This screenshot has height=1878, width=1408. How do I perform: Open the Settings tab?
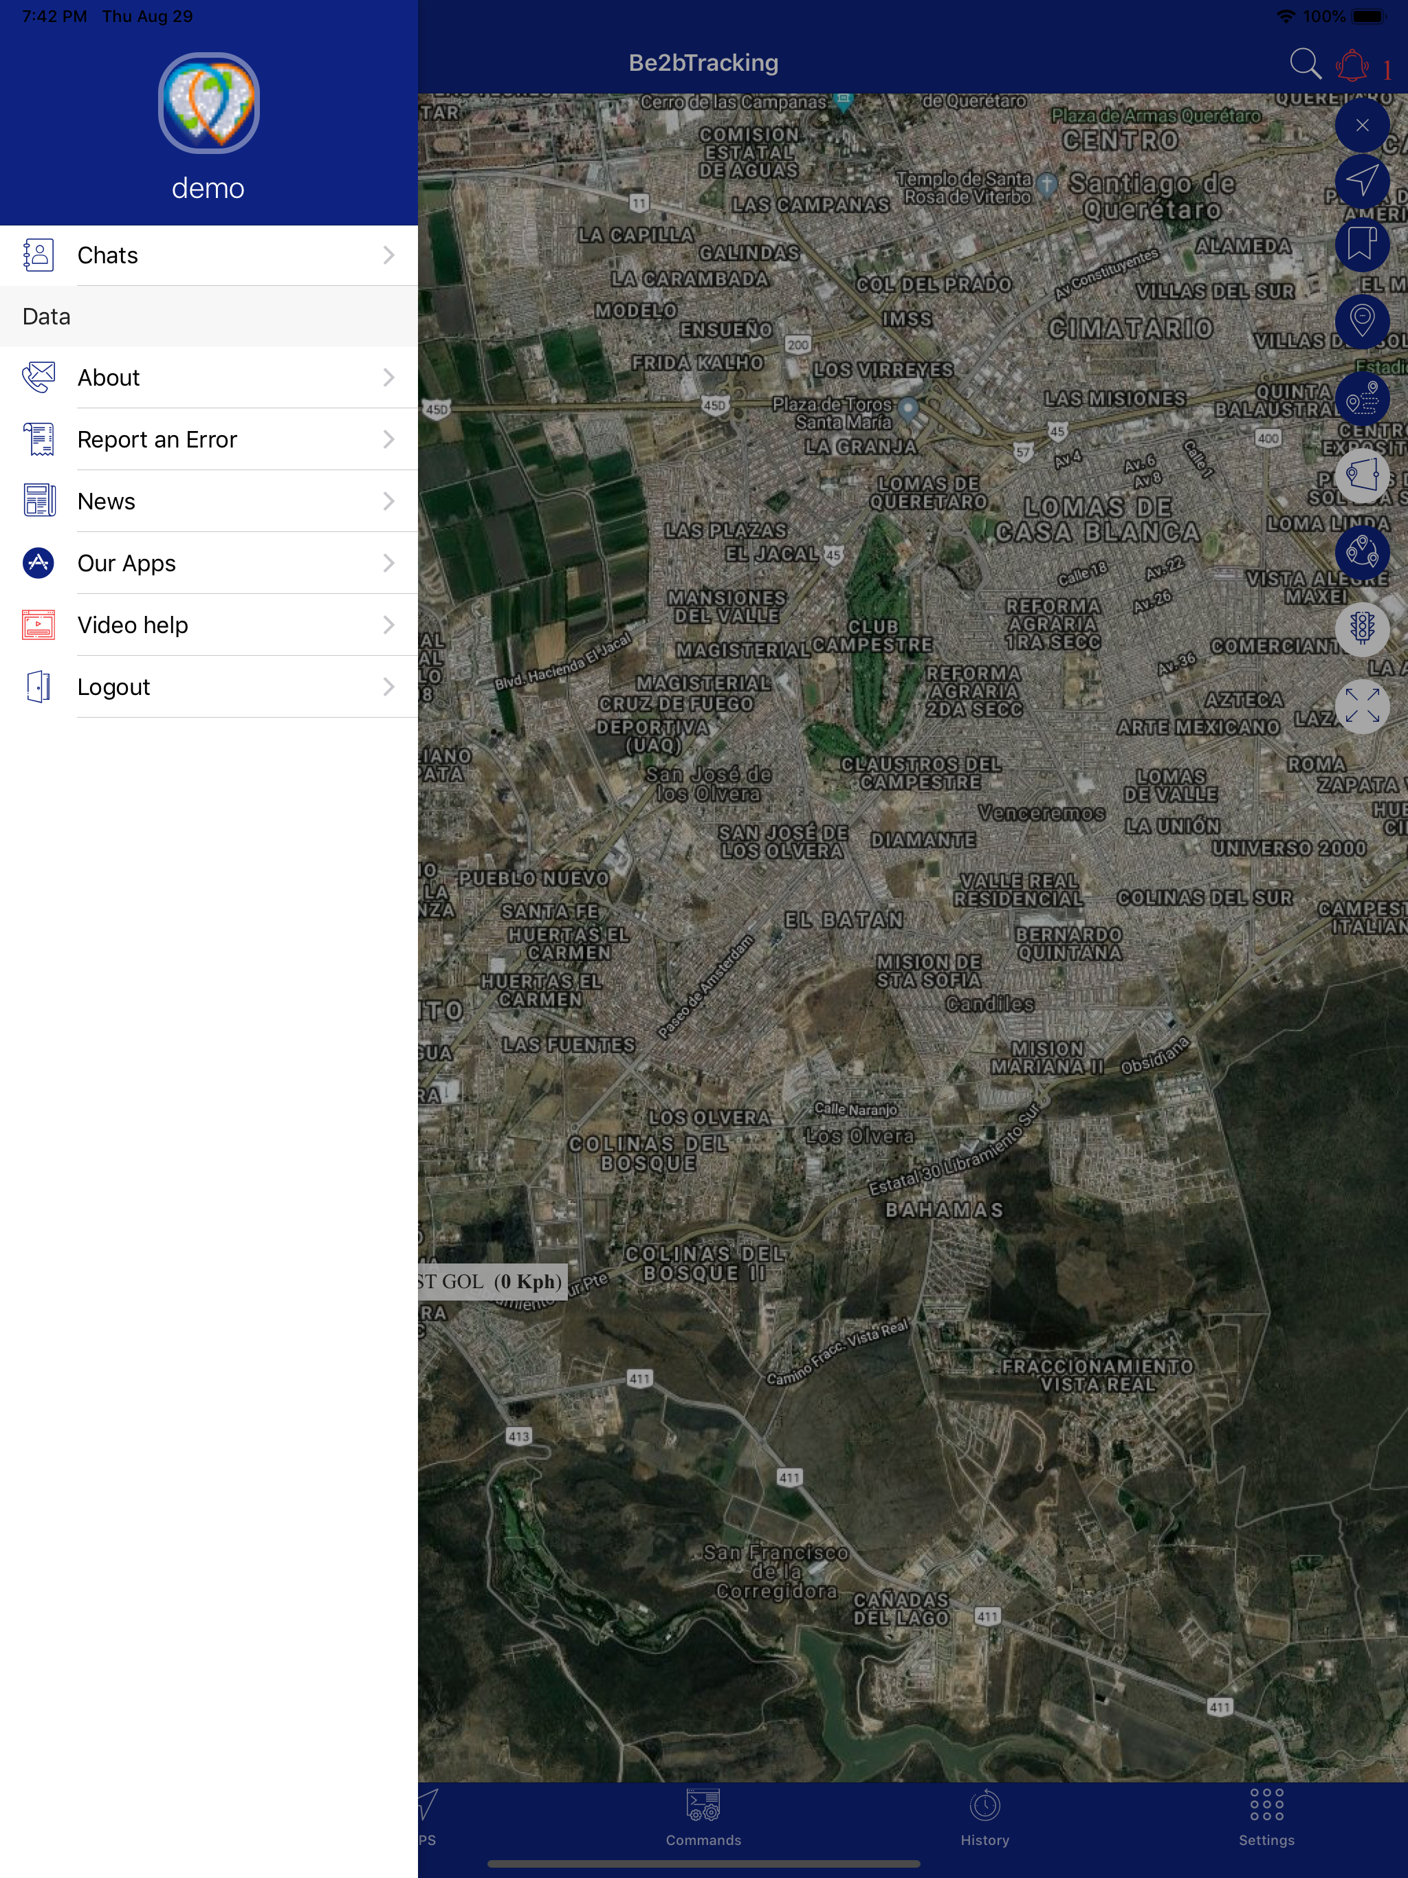tap(1265, 1817)
